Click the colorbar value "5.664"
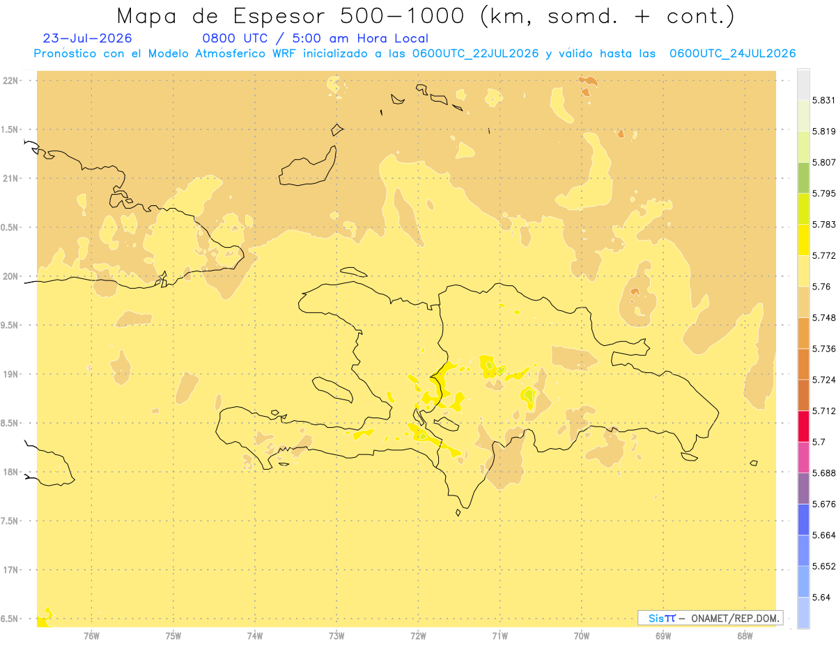This screenshot has height=645, width=836. tap(824, 535)
